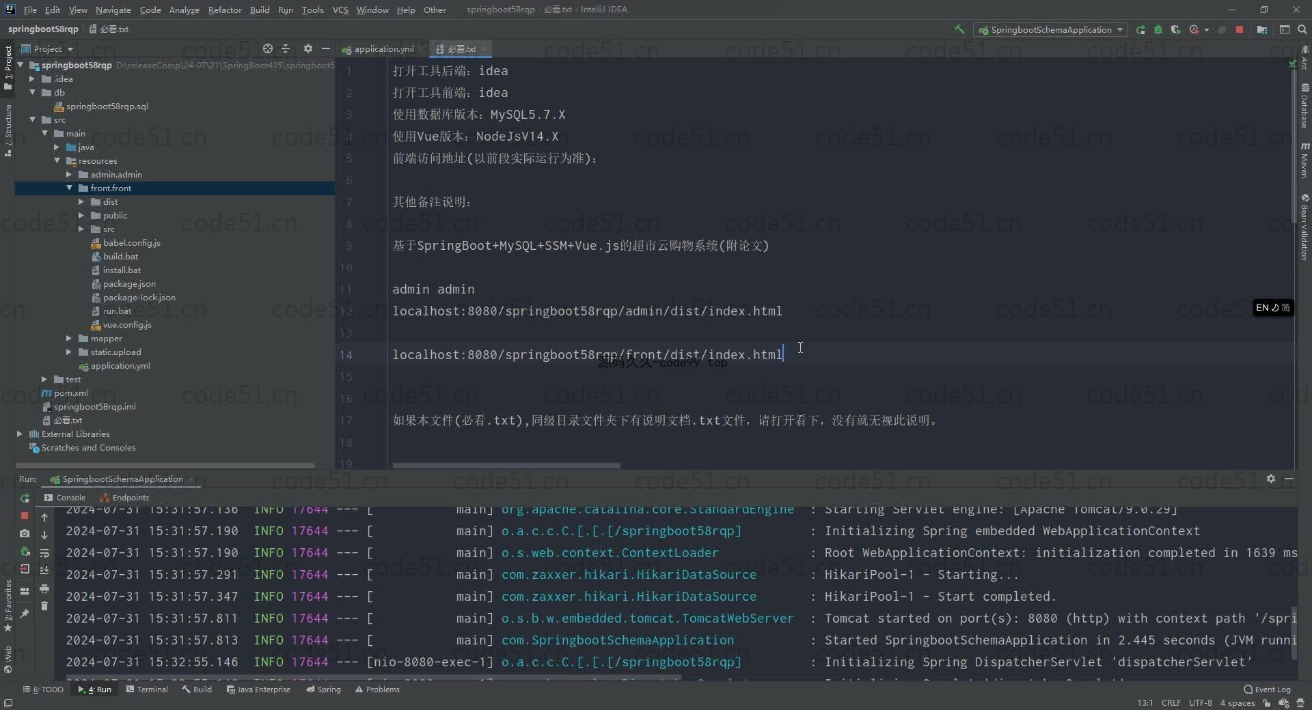Toggle soft-wrap in the console
This screenshot has height=710, width=1312.
point(44,553)
